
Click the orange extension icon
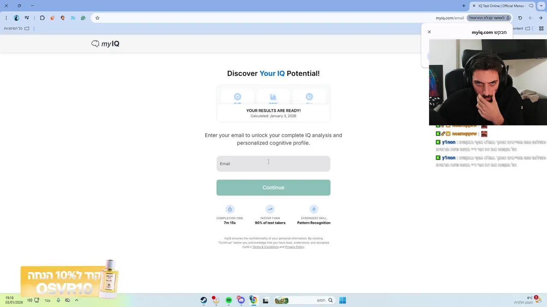pos(53,18)
